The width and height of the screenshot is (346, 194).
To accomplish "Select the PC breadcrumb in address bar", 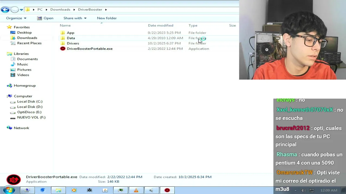I will (x=40, y=9).
